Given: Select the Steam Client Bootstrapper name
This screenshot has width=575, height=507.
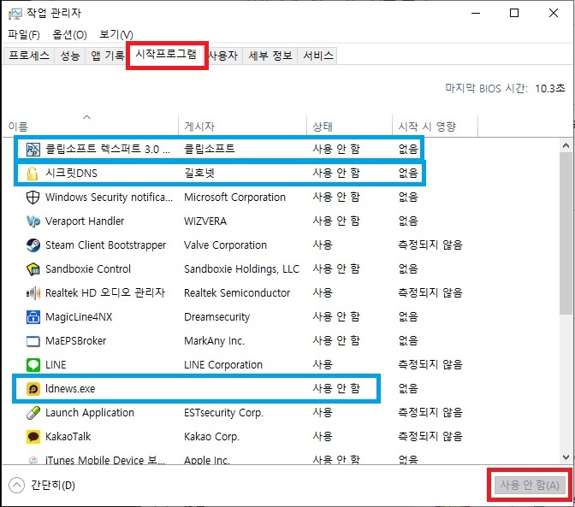Looking at the screenshot, I should point(105,245).
